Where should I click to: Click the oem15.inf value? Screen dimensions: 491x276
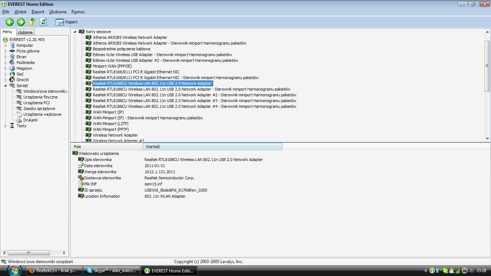tap(153, 184)
